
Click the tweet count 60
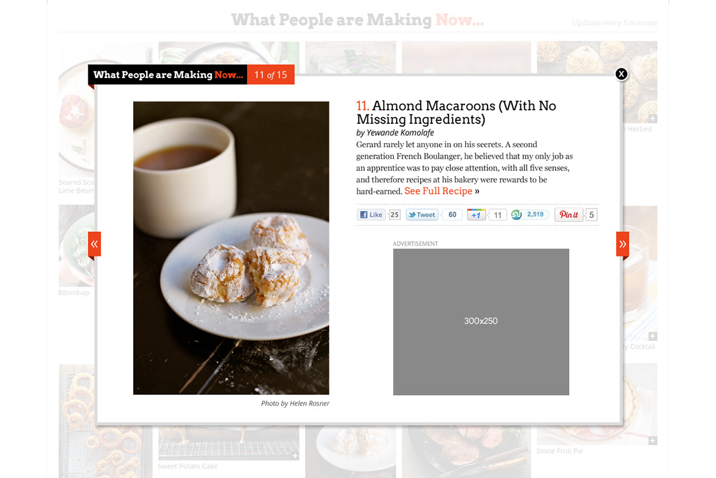tap(452, 215)
